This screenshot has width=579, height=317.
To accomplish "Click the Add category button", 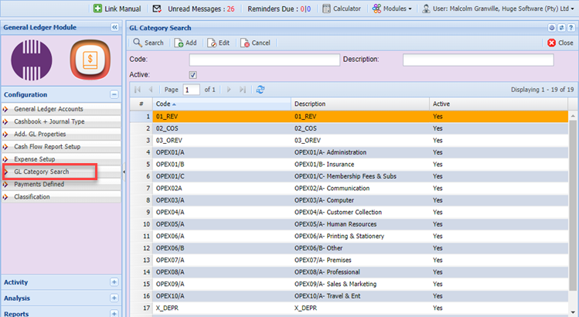I will [185, 43].
